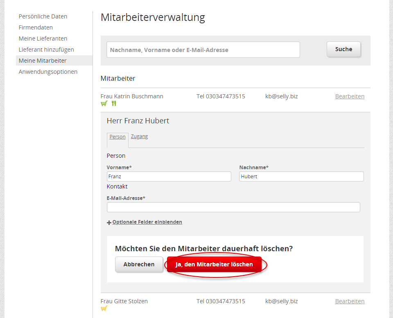Click fork and knife icon under Katrin Buschmann
The image size is (393, 318).
[114, 104]
